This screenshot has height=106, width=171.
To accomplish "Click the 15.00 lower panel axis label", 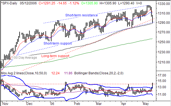I will pos(162,81).
